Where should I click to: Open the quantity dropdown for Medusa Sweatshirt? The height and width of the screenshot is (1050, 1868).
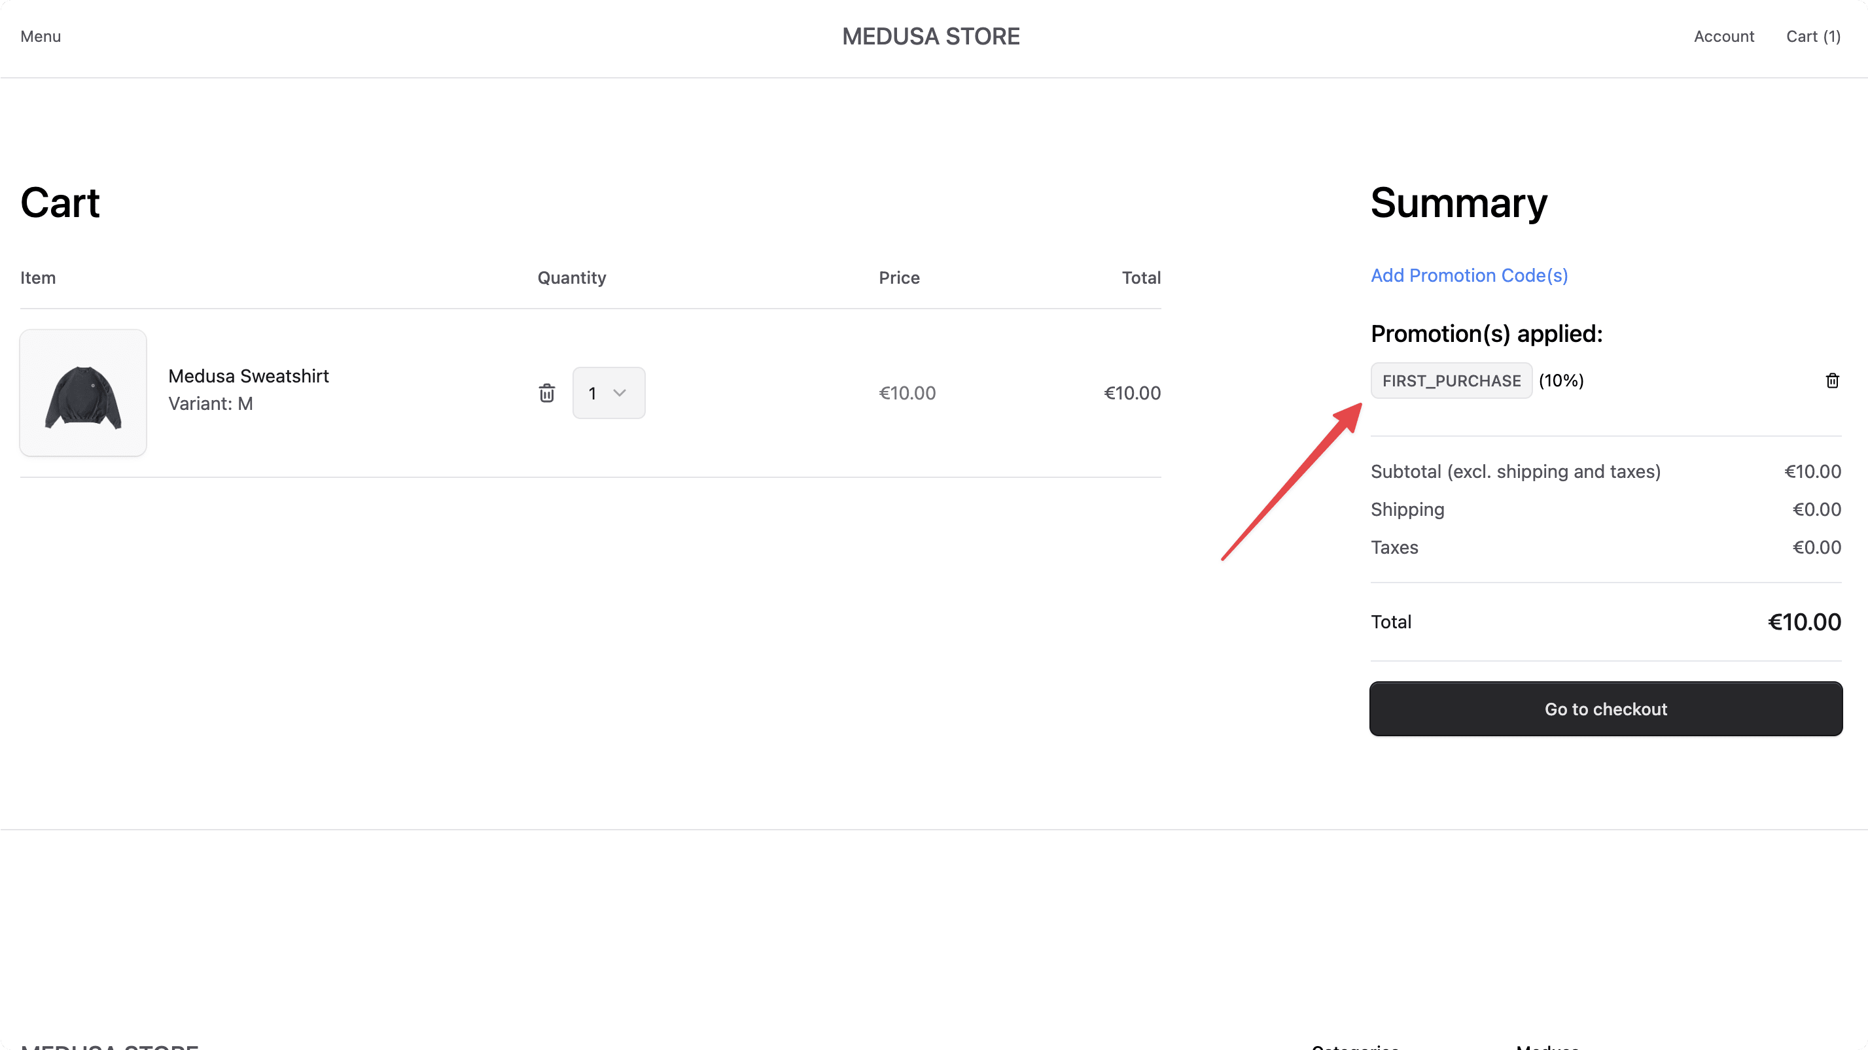(609, 393)
